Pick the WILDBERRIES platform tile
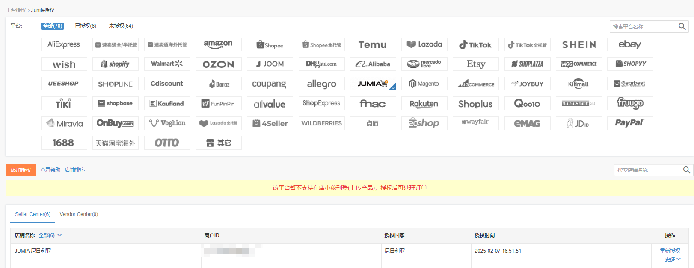The image size is (694, 268). (321, 123)
